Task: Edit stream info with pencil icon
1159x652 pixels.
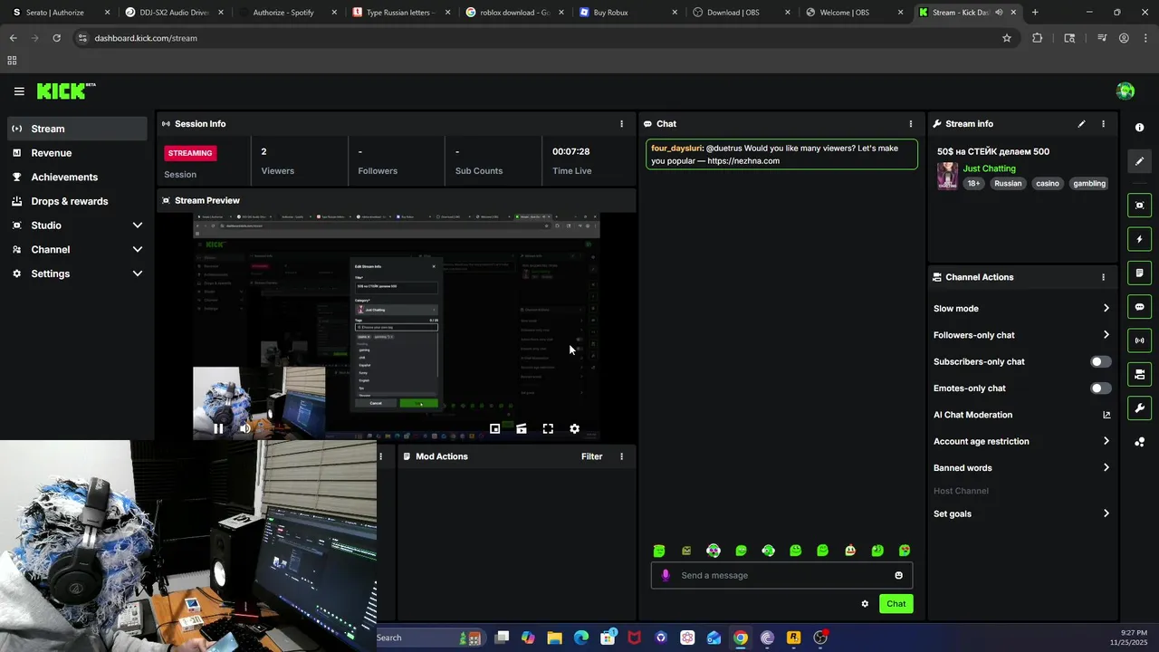Action: [x=1081, y=124]
